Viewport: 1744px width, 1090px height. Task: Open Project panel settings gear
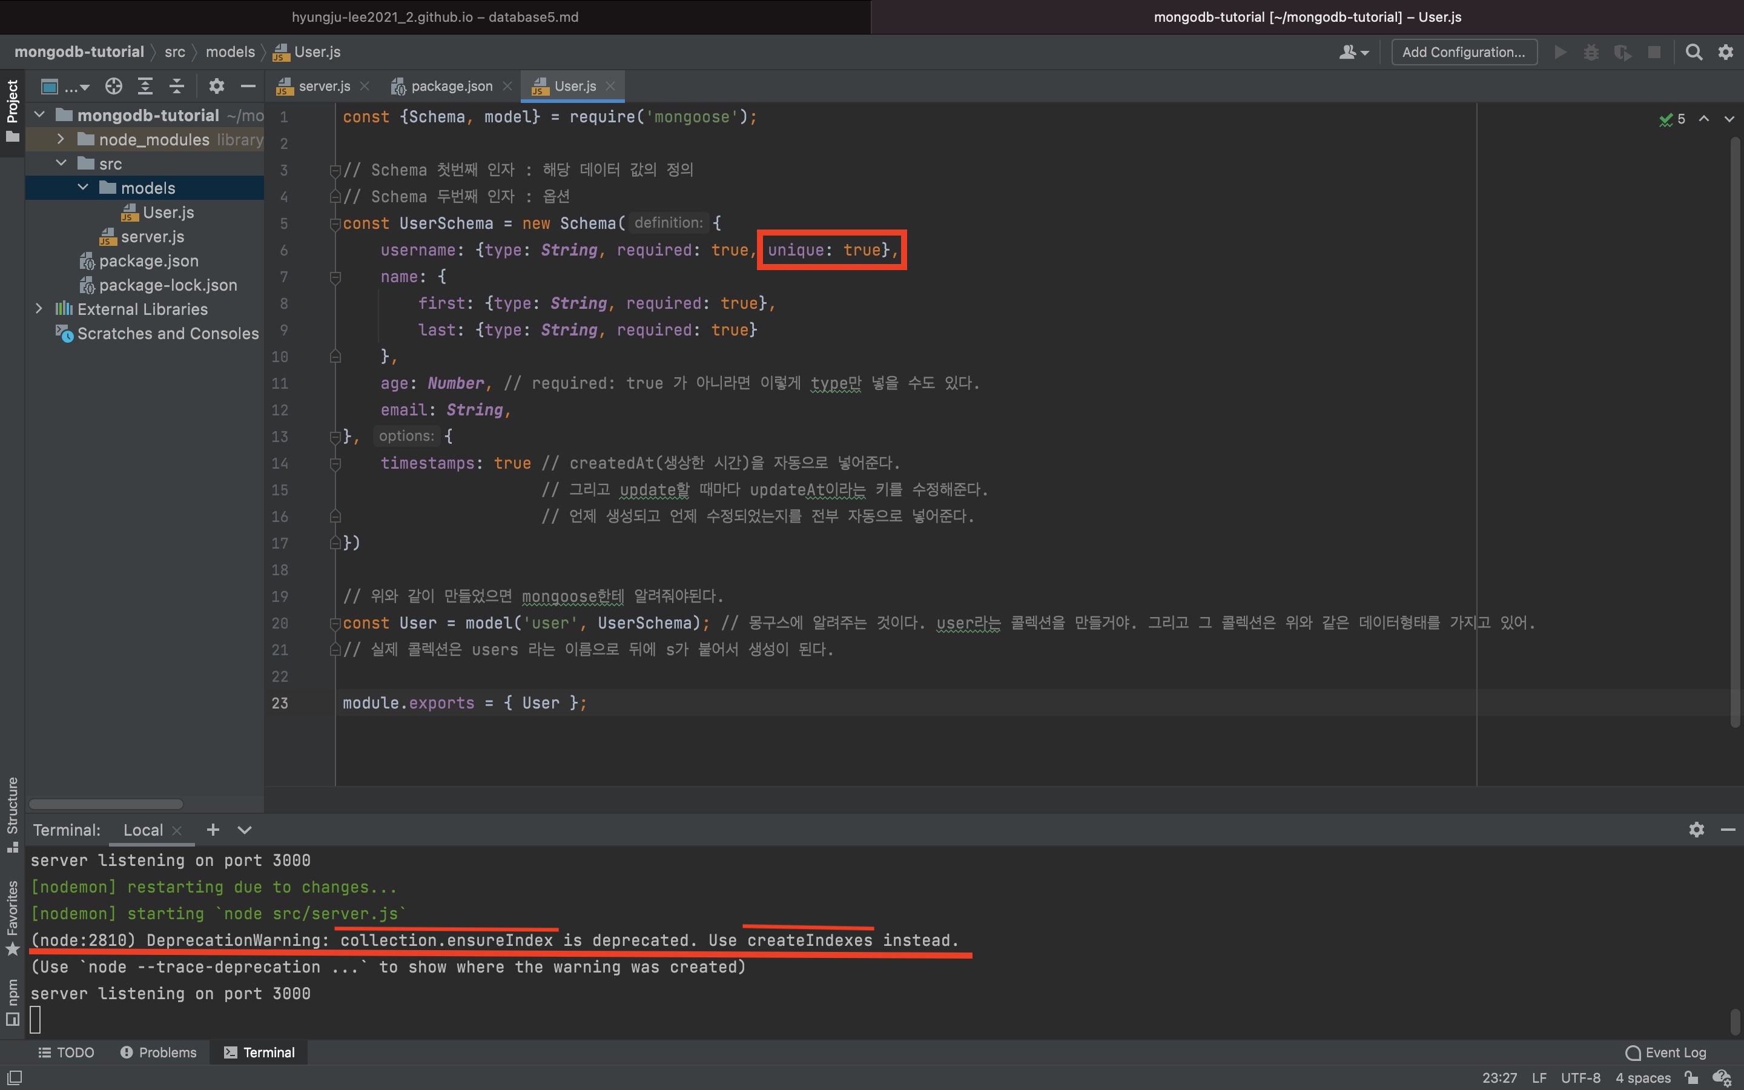click(x=216, y=87)
